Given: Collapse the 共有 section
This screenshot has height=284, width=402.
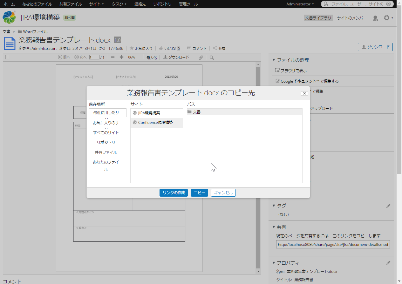Looking at the screenshot, I should tap(279, 227).
